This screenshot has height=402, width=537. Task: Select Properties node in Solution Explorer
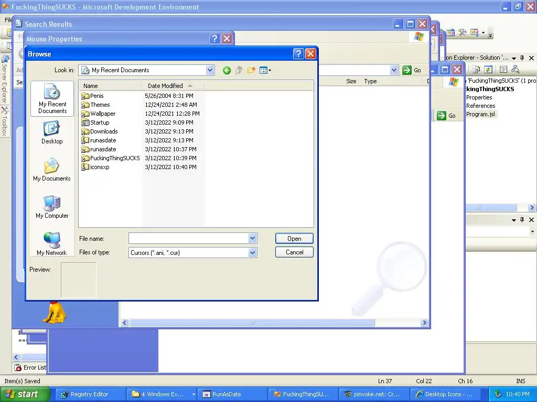pos(479,97)
